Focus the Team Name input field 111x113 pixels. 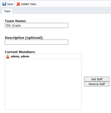click(37, 25)
